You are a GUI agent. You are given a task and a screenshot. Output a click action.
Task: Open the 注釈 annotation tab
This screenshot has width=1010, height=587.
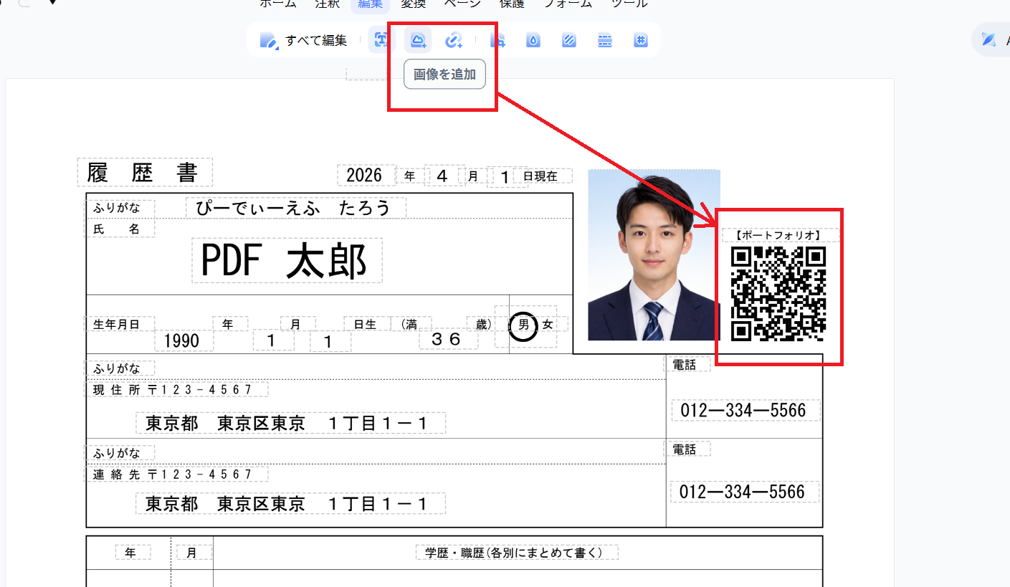327,4
